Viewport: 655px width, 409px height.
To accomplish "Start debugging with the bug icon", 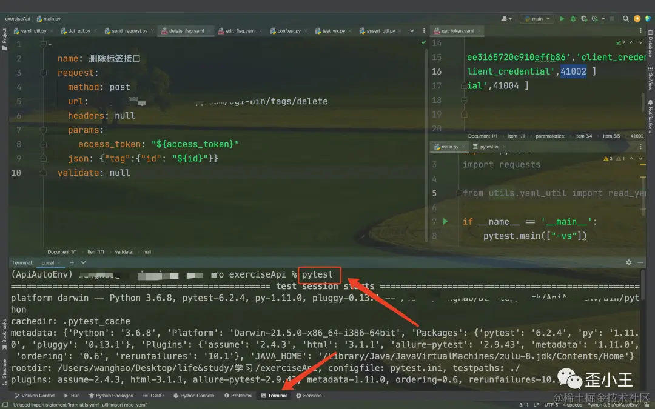I will 573,19.
